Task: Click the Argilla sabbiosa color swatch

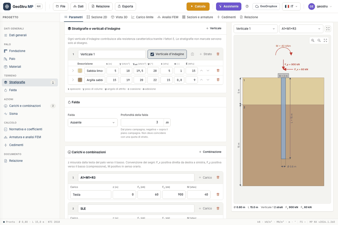Action: pos(80,80)
